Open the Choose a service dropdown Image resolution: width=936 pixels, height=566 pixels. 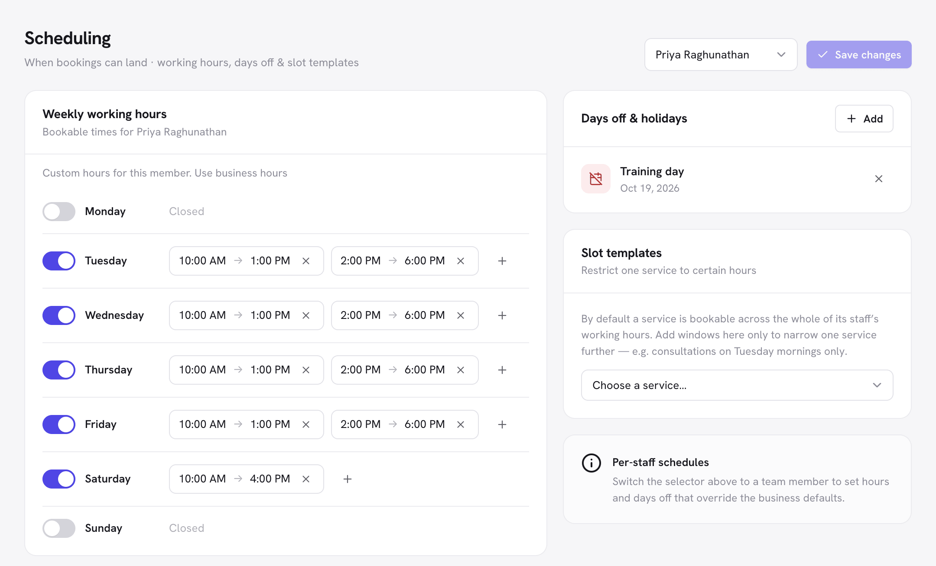(x=737, y=385)
